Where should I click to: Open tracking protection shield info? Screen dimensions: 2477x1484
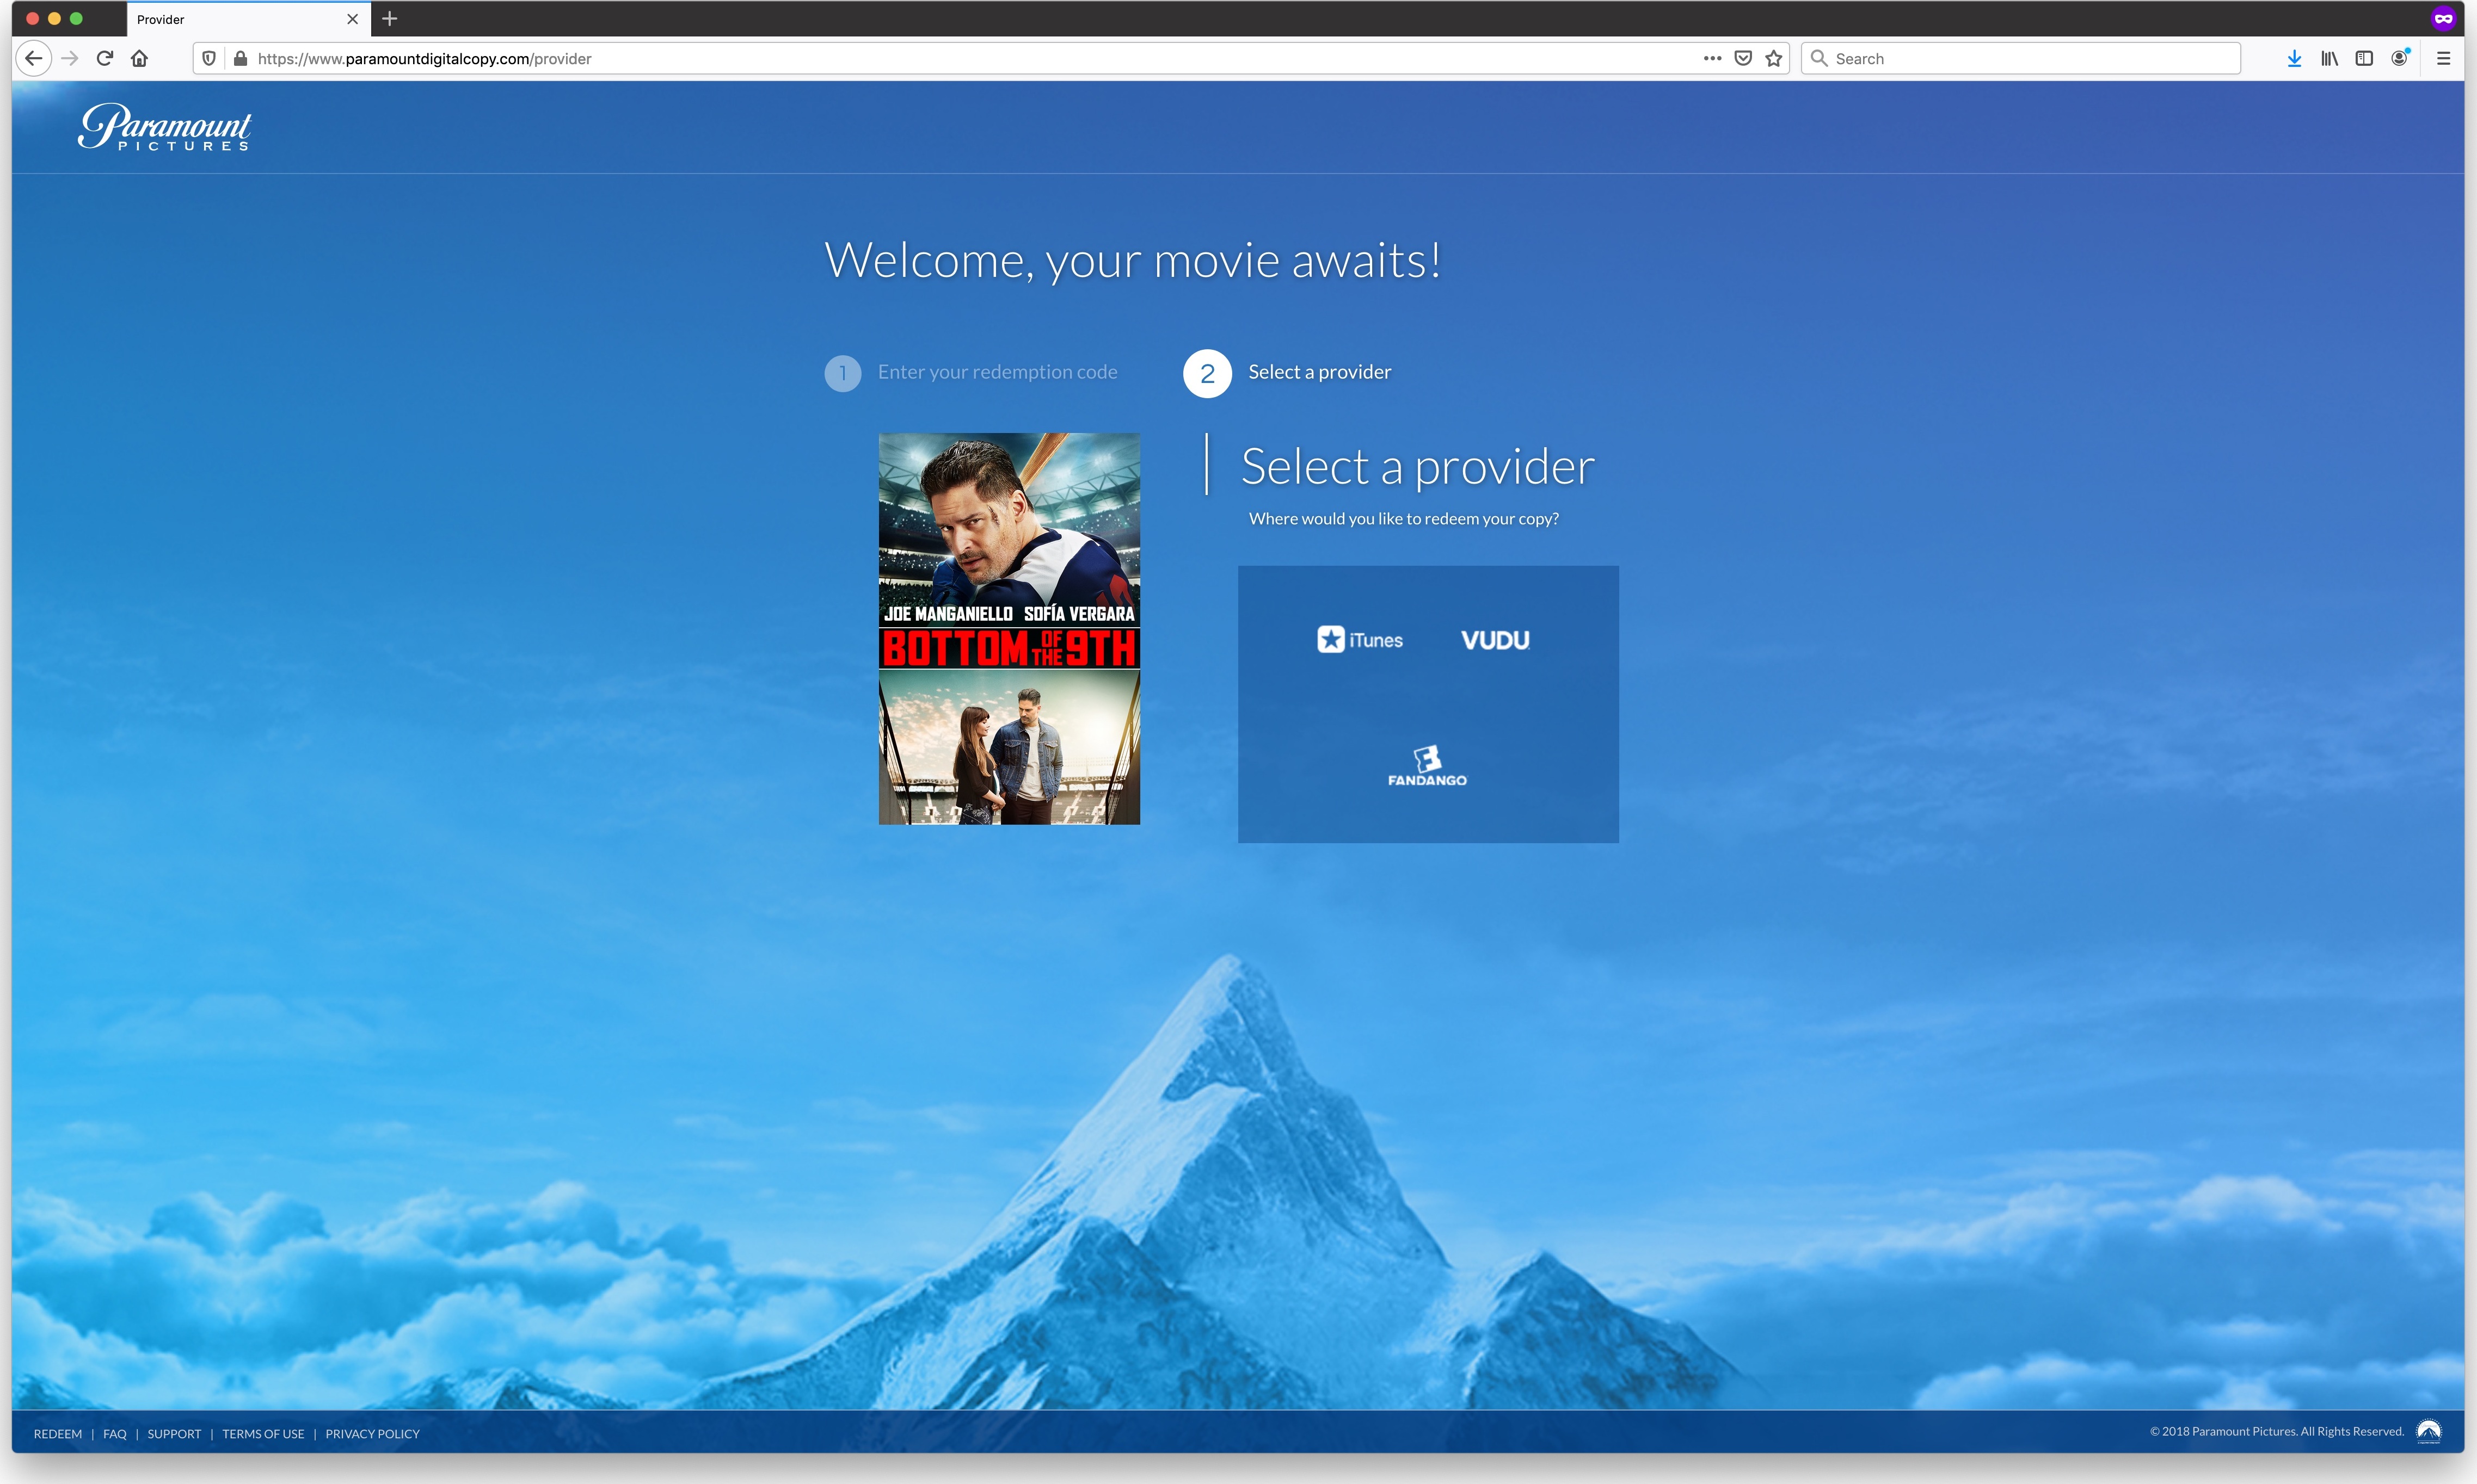click(209, 58)
